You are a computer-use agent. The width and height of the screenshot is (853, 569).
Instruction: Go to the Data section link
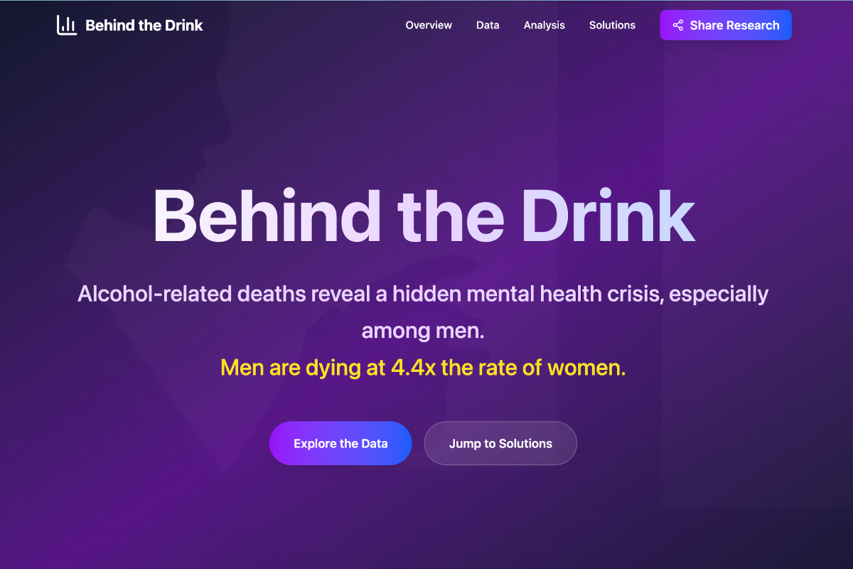point(488,25)
